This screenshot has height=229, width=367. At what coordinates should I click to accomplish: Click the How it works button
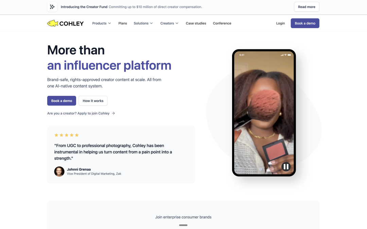pyautogui.click(x=93, y=101)
